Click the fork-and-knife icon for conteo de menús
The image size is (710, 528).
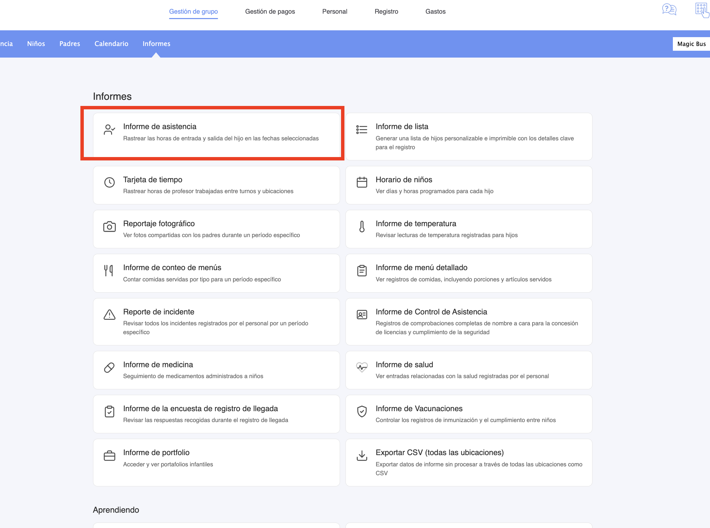pyautogui.click(x=109, y=270)
